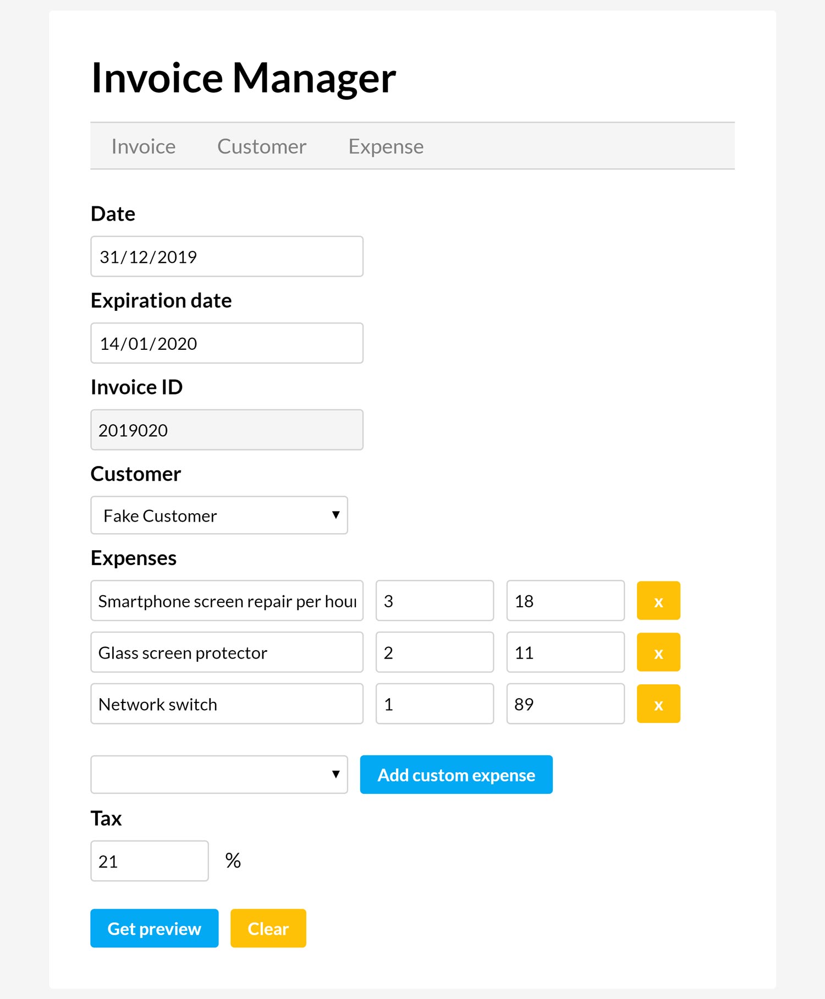825x999 pixels.
Task: Edit the Smartphone screen repair expense name
Action: 227,601
